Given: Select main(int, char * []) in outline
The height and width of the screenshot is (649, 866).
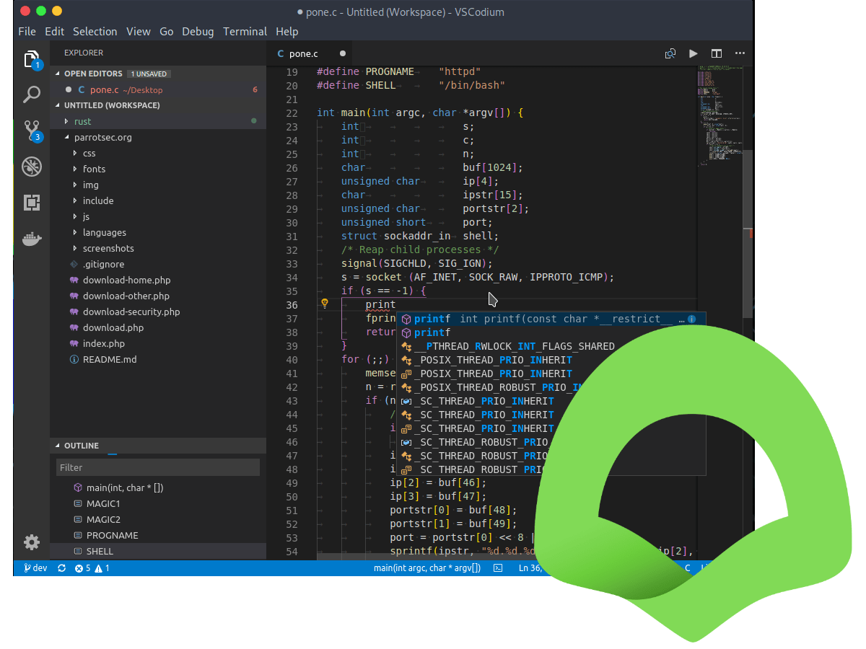Looking at the screenshot, I should (x=158, y=487).
